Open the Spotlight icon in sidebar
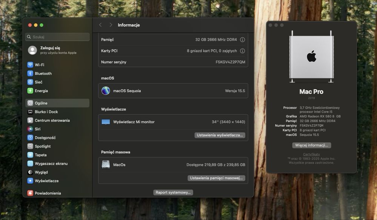 (30, 146)
